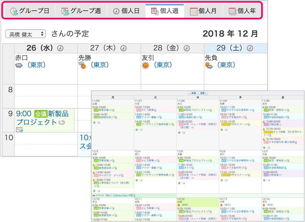This screenshot has width=305, height=222.
Task: Click the period-add icon beside plus on 12/4
Action: pos(141,180)
